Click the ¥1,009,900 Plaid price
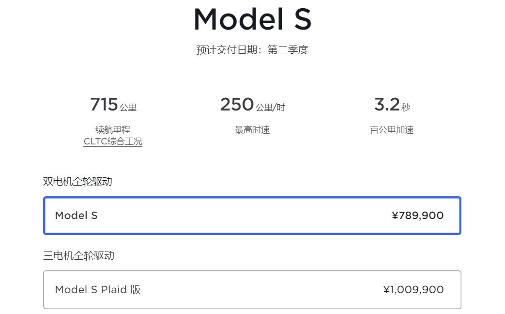The height and width of the screenshot is (314, 505). (413, 289)
